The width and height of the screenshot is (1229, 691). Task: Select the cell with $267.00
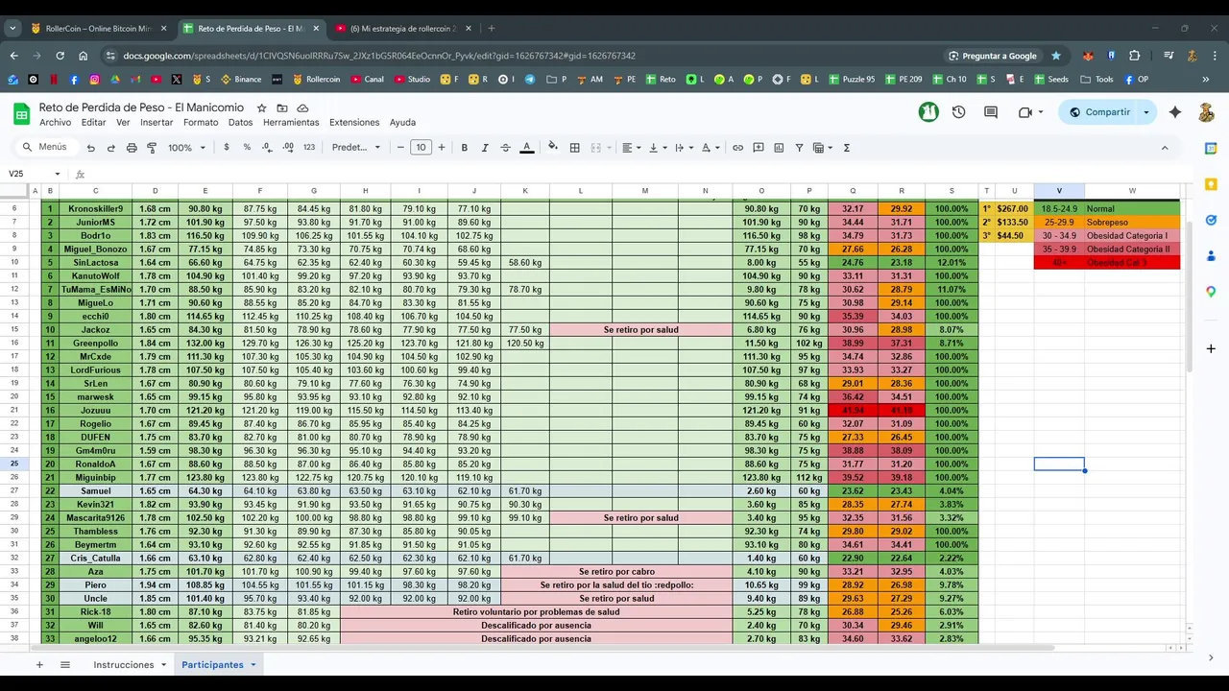coord(1014,208)
